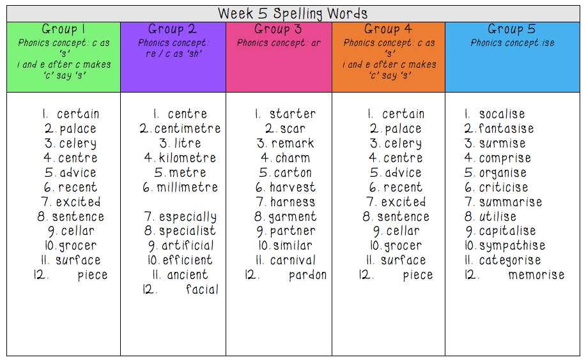The image size is (586, 362).
Task: Click the Week 5 Spelling Words title
Action: pyautogui.click(x=293, y=13)
